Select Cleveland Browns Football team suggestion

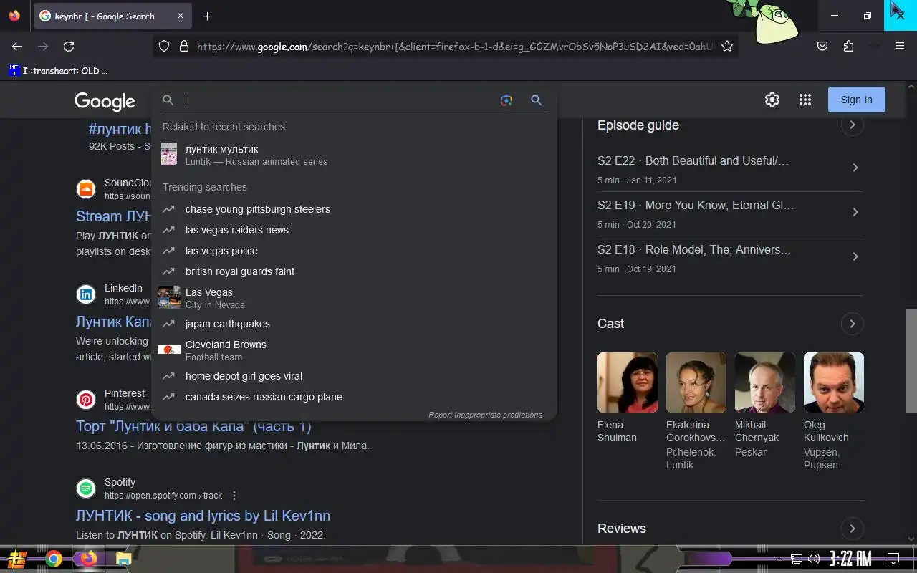(354, 350)
